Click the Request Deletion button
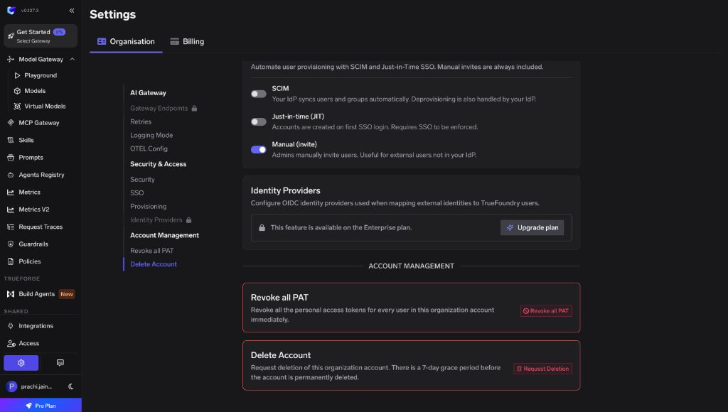Screen dimensions: 728x412 [x=542, y=369]
